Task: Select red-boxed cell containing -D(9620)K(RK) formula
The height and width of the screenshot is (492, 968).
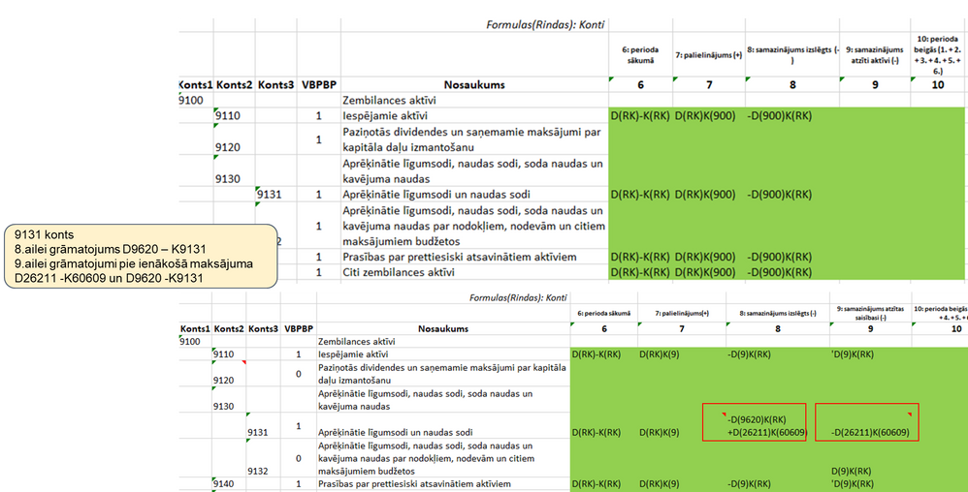Action: click(x=754, y=422)
